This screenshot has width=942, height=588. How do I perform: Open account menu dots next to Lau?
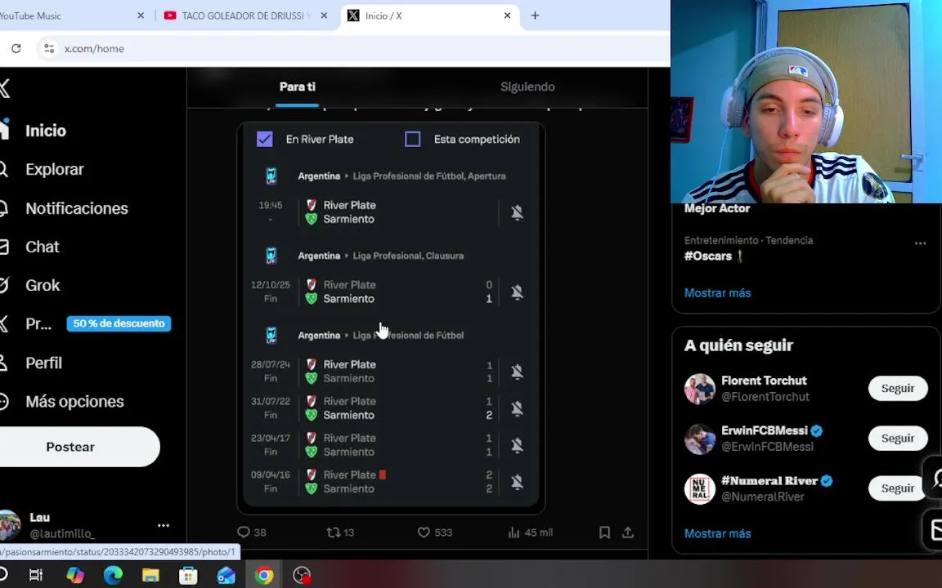coord(164,526)
